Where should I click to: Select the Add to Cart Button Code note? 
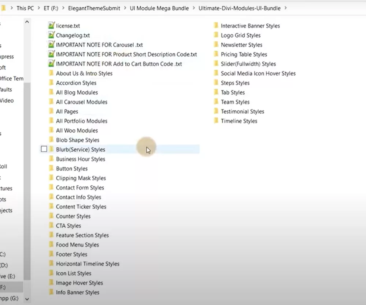(119, 64)
